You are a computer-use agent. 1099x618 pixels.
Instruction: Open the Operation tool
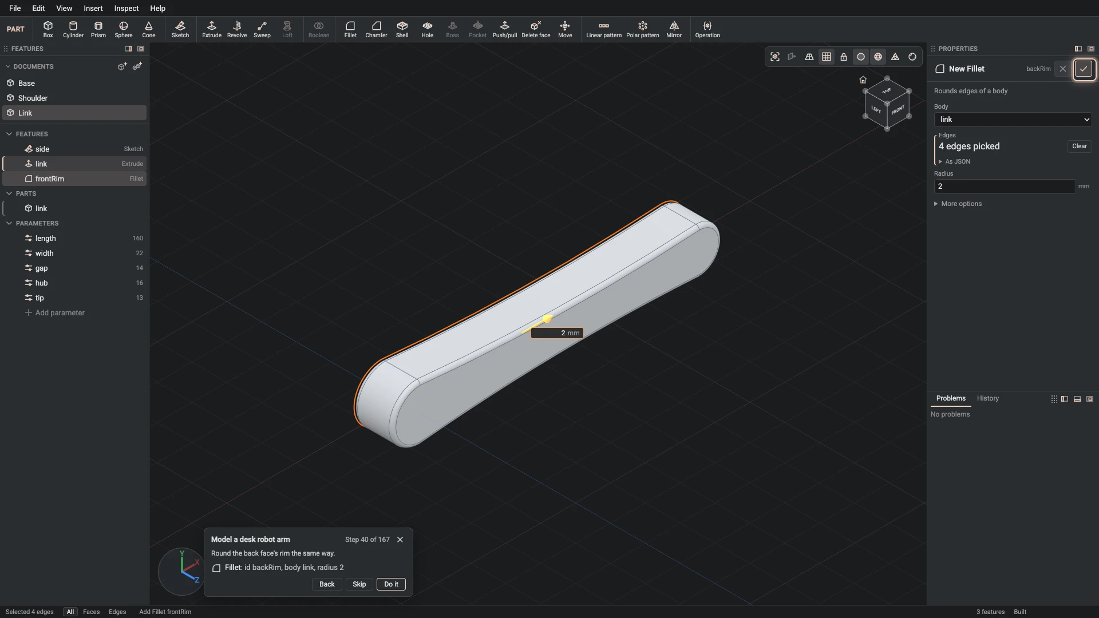(x=707, y=29)
